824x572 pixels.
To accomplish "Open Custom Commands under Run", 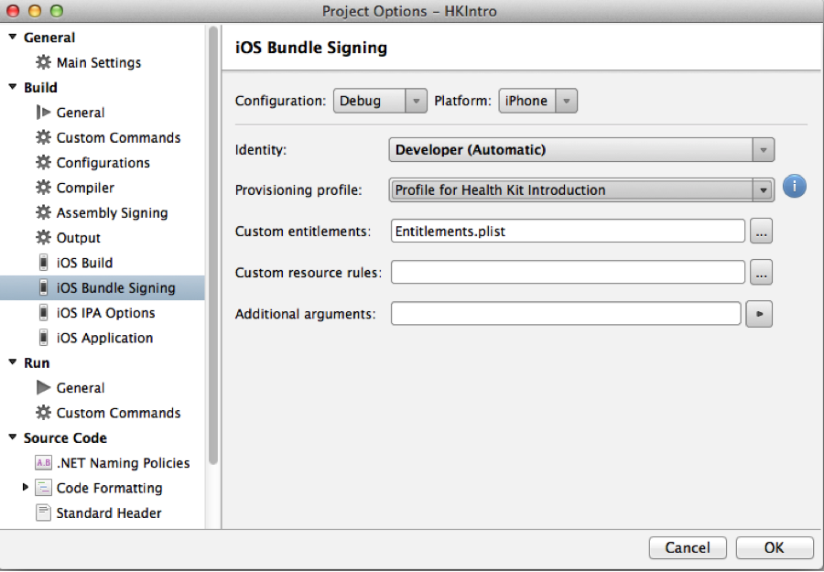I will point(118,413).
